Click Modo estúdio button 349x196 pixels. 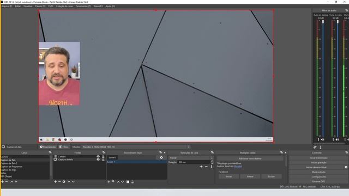click(318, 172)
